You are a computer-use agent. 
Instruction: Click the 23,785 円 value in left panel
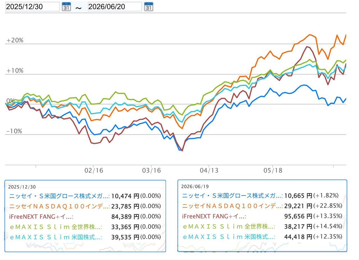[125, 206]
